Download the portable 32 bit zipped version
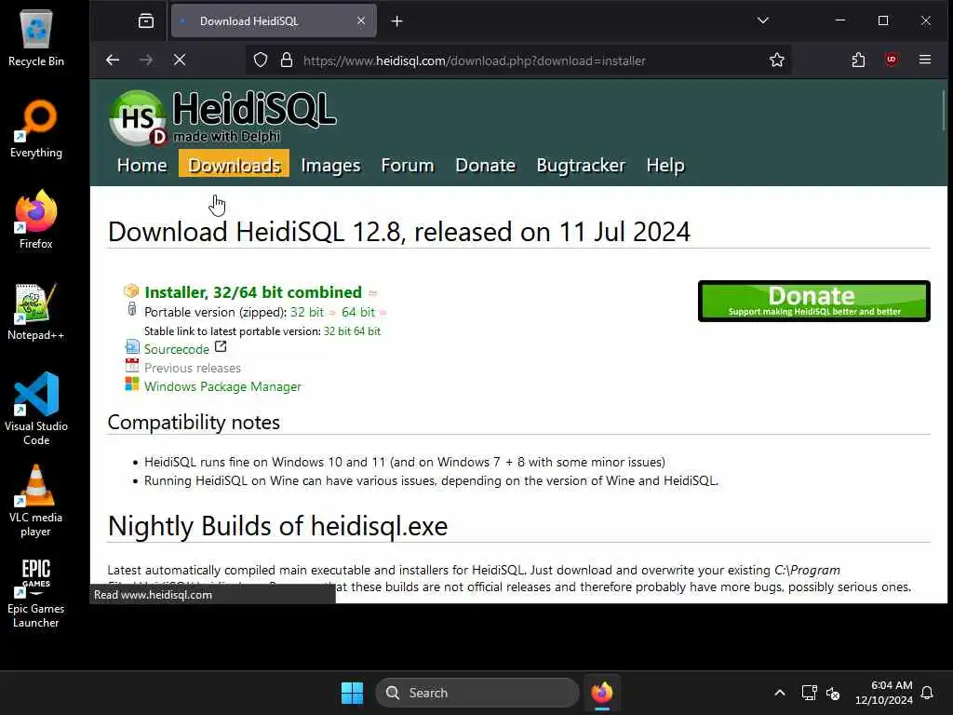Screen dimensions: 953x715 [x=307, y=312]
